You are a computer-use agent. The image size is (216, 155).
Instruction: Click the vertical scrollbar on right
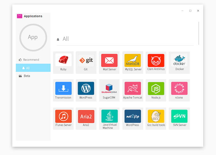point(198,33)
